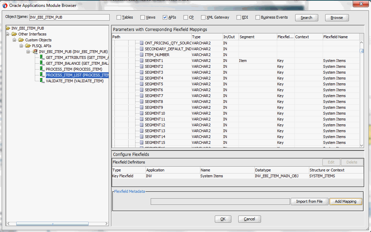The height and width of the screenshot is (232, 371).
Task: Select the Key Flexfield row in Flexfield Definitions
Action: (238, 176)
